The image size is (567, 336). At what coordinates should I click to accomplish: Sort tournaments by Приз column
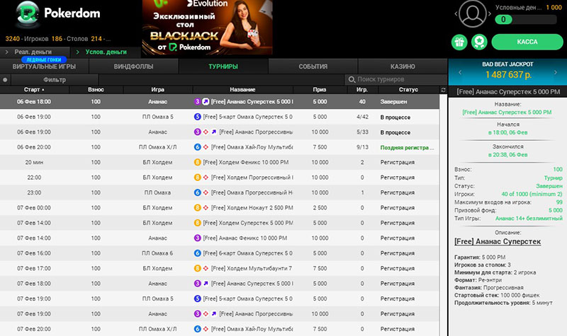click(x=320, y=90)
